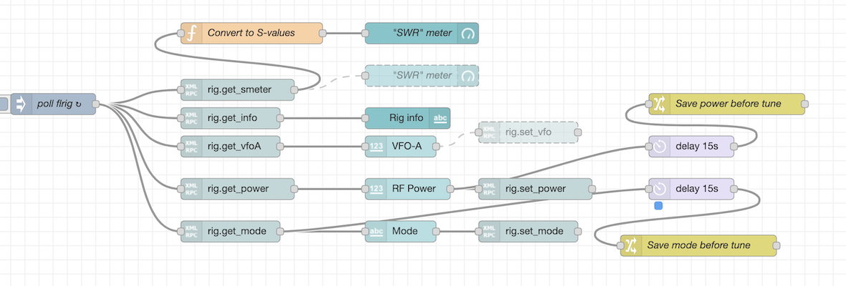Click the function icon on Convert to S-values
This screenshot has height=286, width=846.
coord(191,33)
